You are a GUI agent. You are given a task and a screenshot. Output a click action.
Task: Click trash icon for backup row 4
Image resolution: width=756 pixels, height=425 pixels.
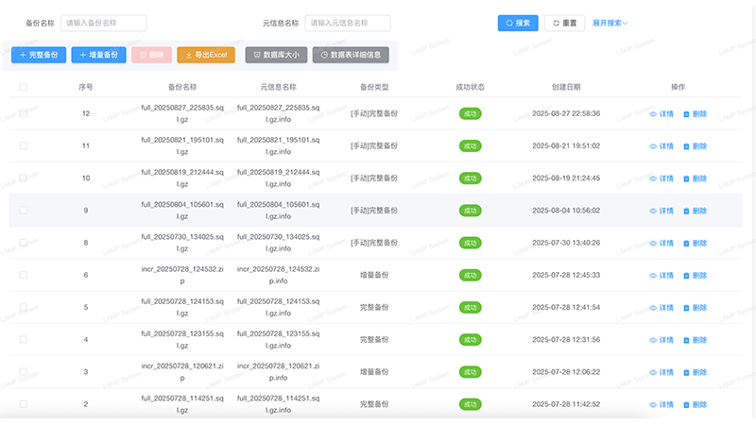point(686,340)
